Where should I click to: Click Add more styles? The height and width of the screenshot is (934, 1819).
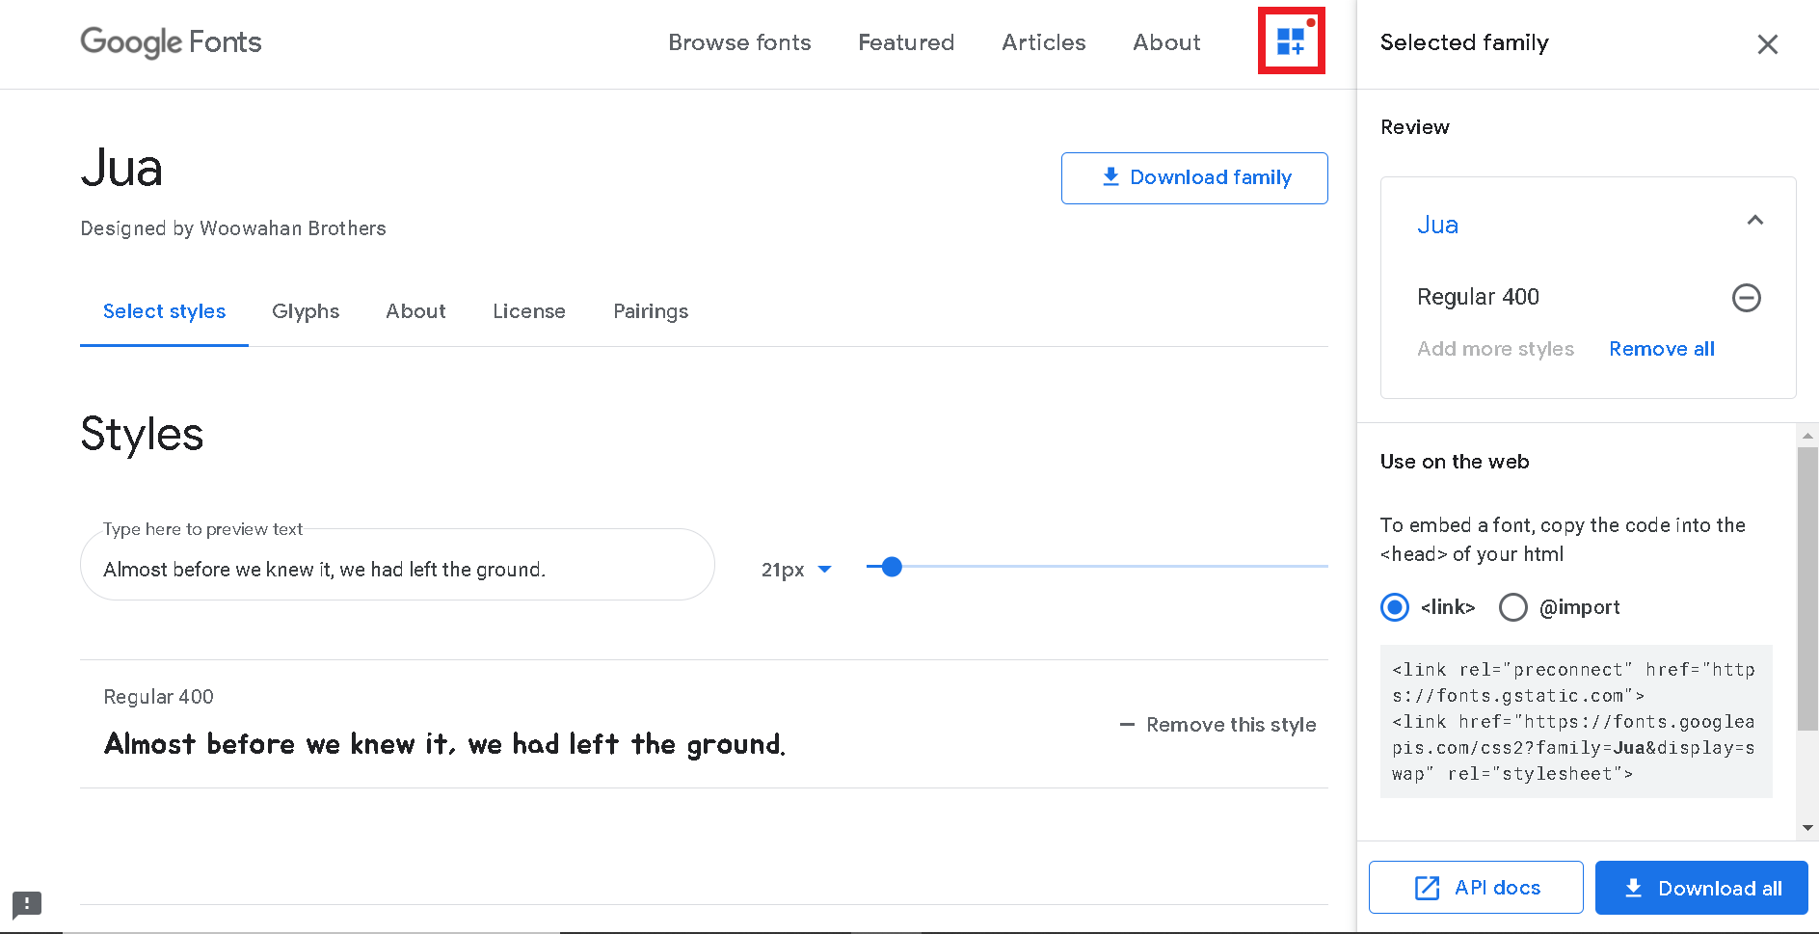[x=1495, y=349]
